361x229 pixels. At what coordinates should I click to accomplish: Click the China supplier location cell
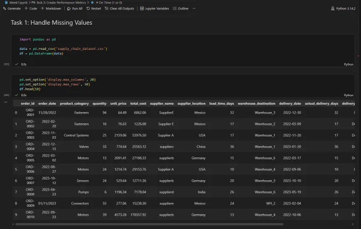(201, 146)
